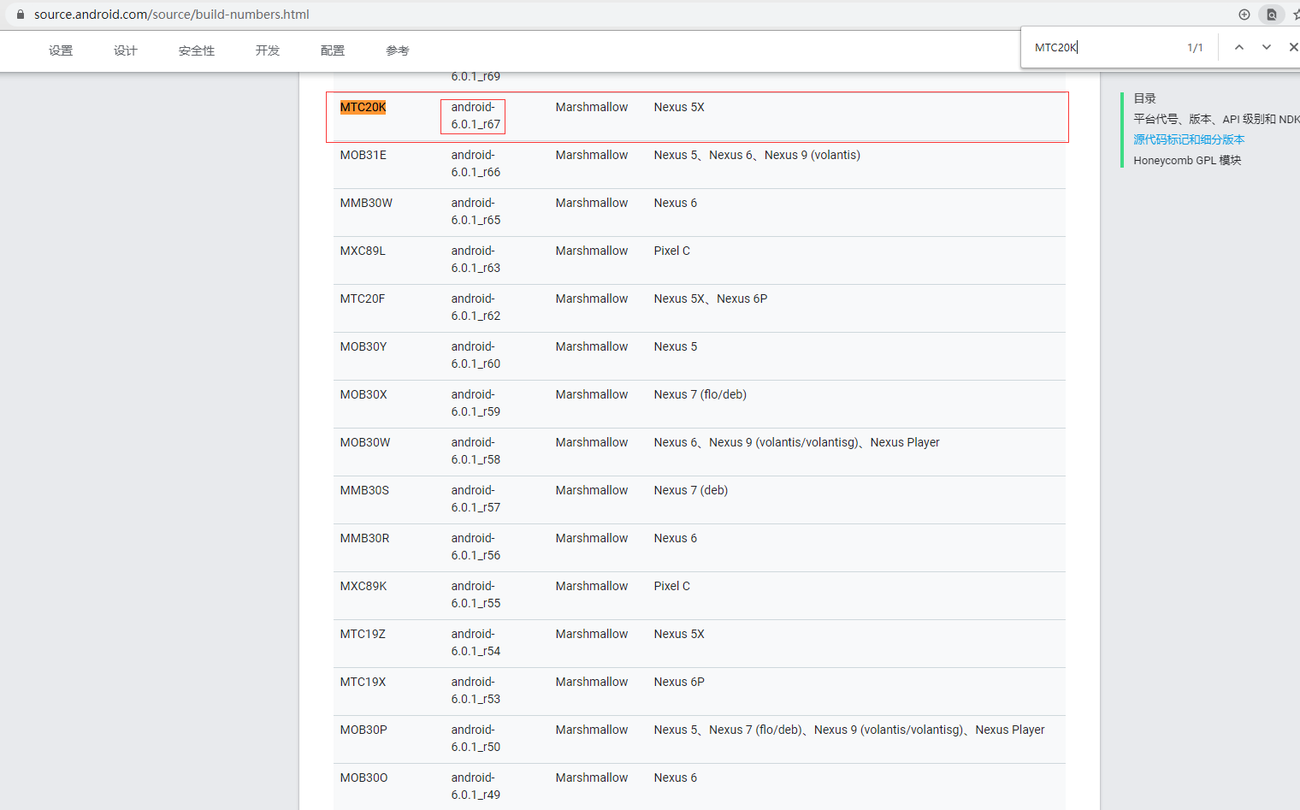The width and height of the screenshot is (1300, 810).
Task: Click Marshmallow cell in MOB30Y row
Action: 592,346
